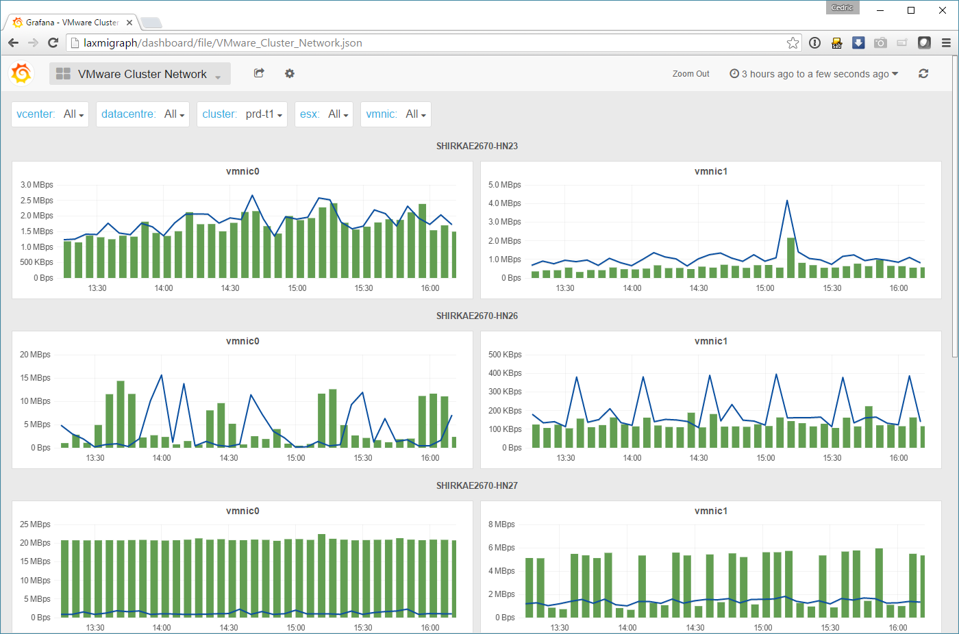Click the share dashboard icon
The image size is (959, 634).
coord(259,73)
